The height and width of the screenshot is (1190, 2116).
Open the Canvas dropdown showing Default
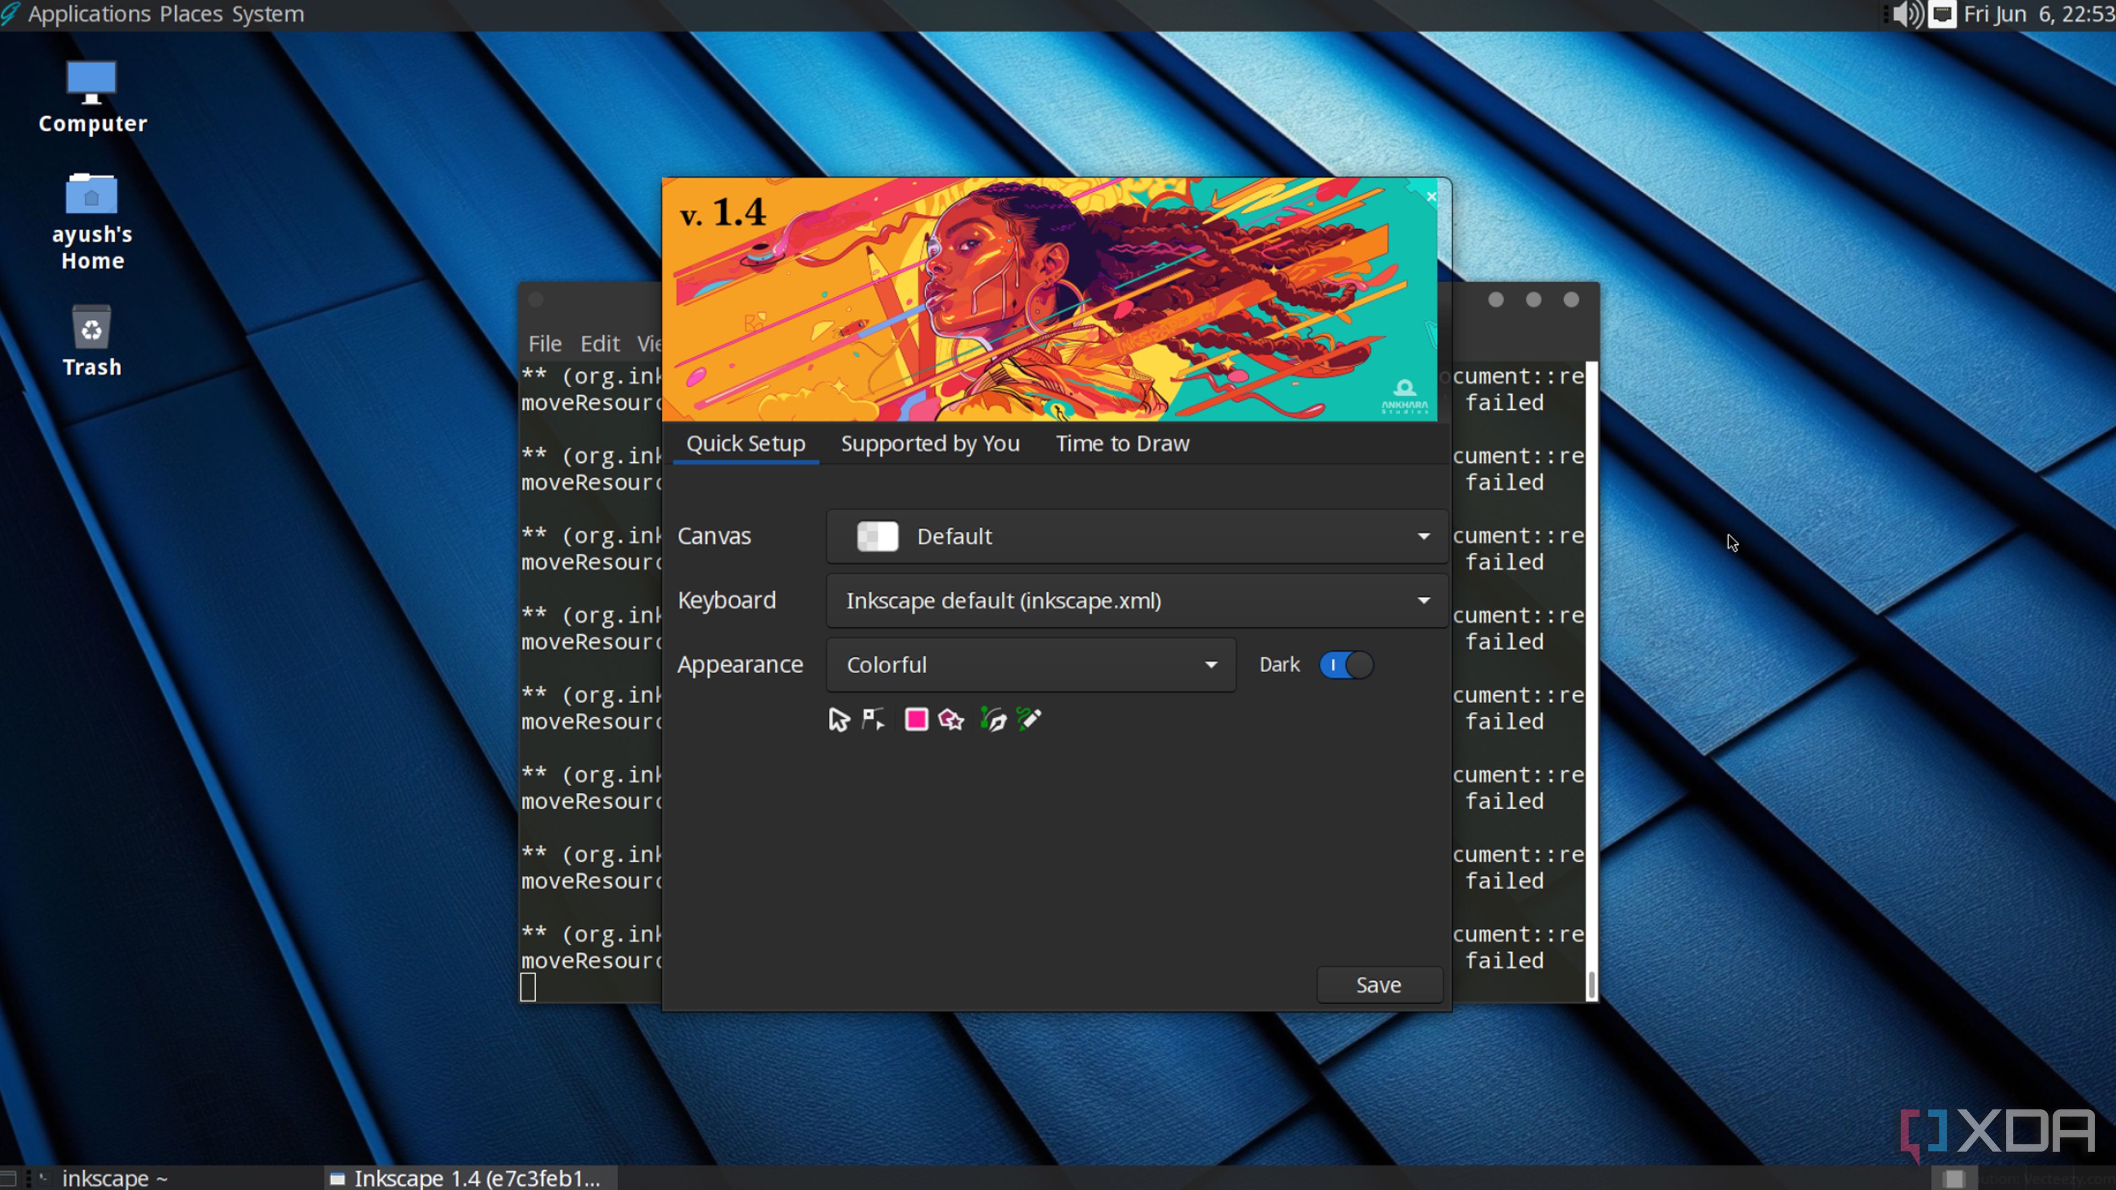tap(1137, 536)
